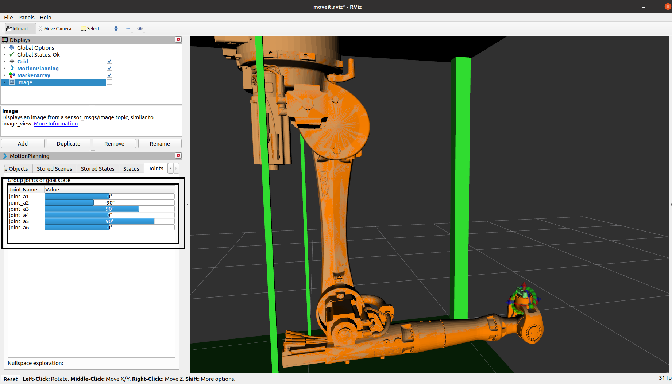
Task: Click the Image display icon
Action: [x=12, y=82]
